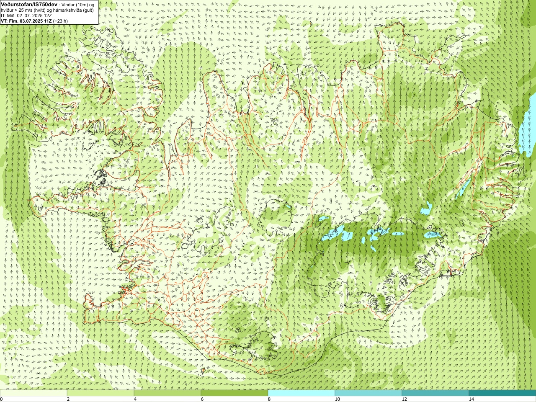The width and height of the screenshot is (536, 402).
Task: Click the legend scale label '8'
Action: (269, 399)
